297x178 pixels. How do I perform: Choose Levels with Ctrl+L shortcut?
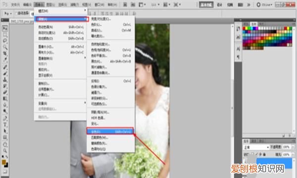tap(111, 25)
